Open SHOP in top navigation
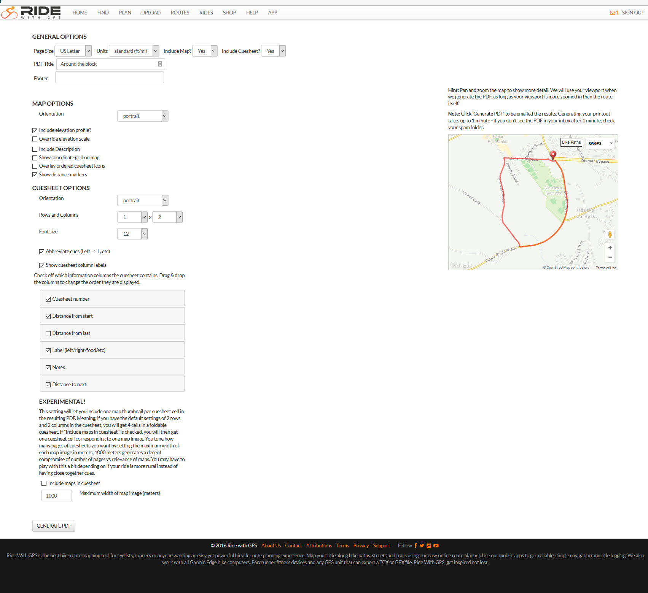The height and width of the screenshot is (593, 648). [229, 13]
